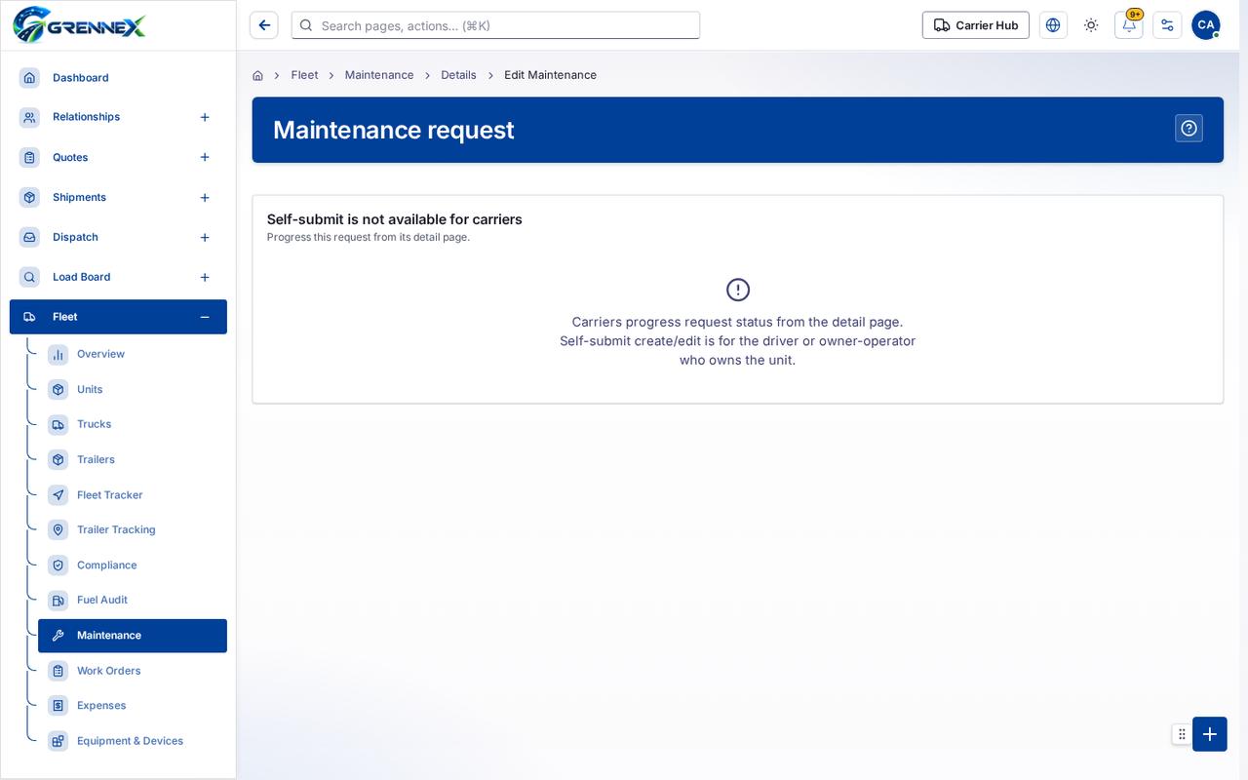The width and height of the screenshot is (1248, 780).
Task: Go to Fleet breadcrumb link
Action: (x=304, y=75)
